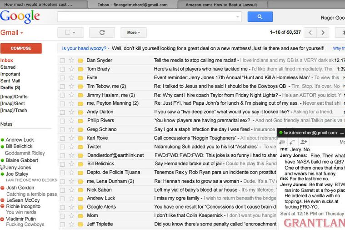Click Andrew Luck's green status dot
The height and width of the screenshot is (230, 345).
(x=2, y=140)
